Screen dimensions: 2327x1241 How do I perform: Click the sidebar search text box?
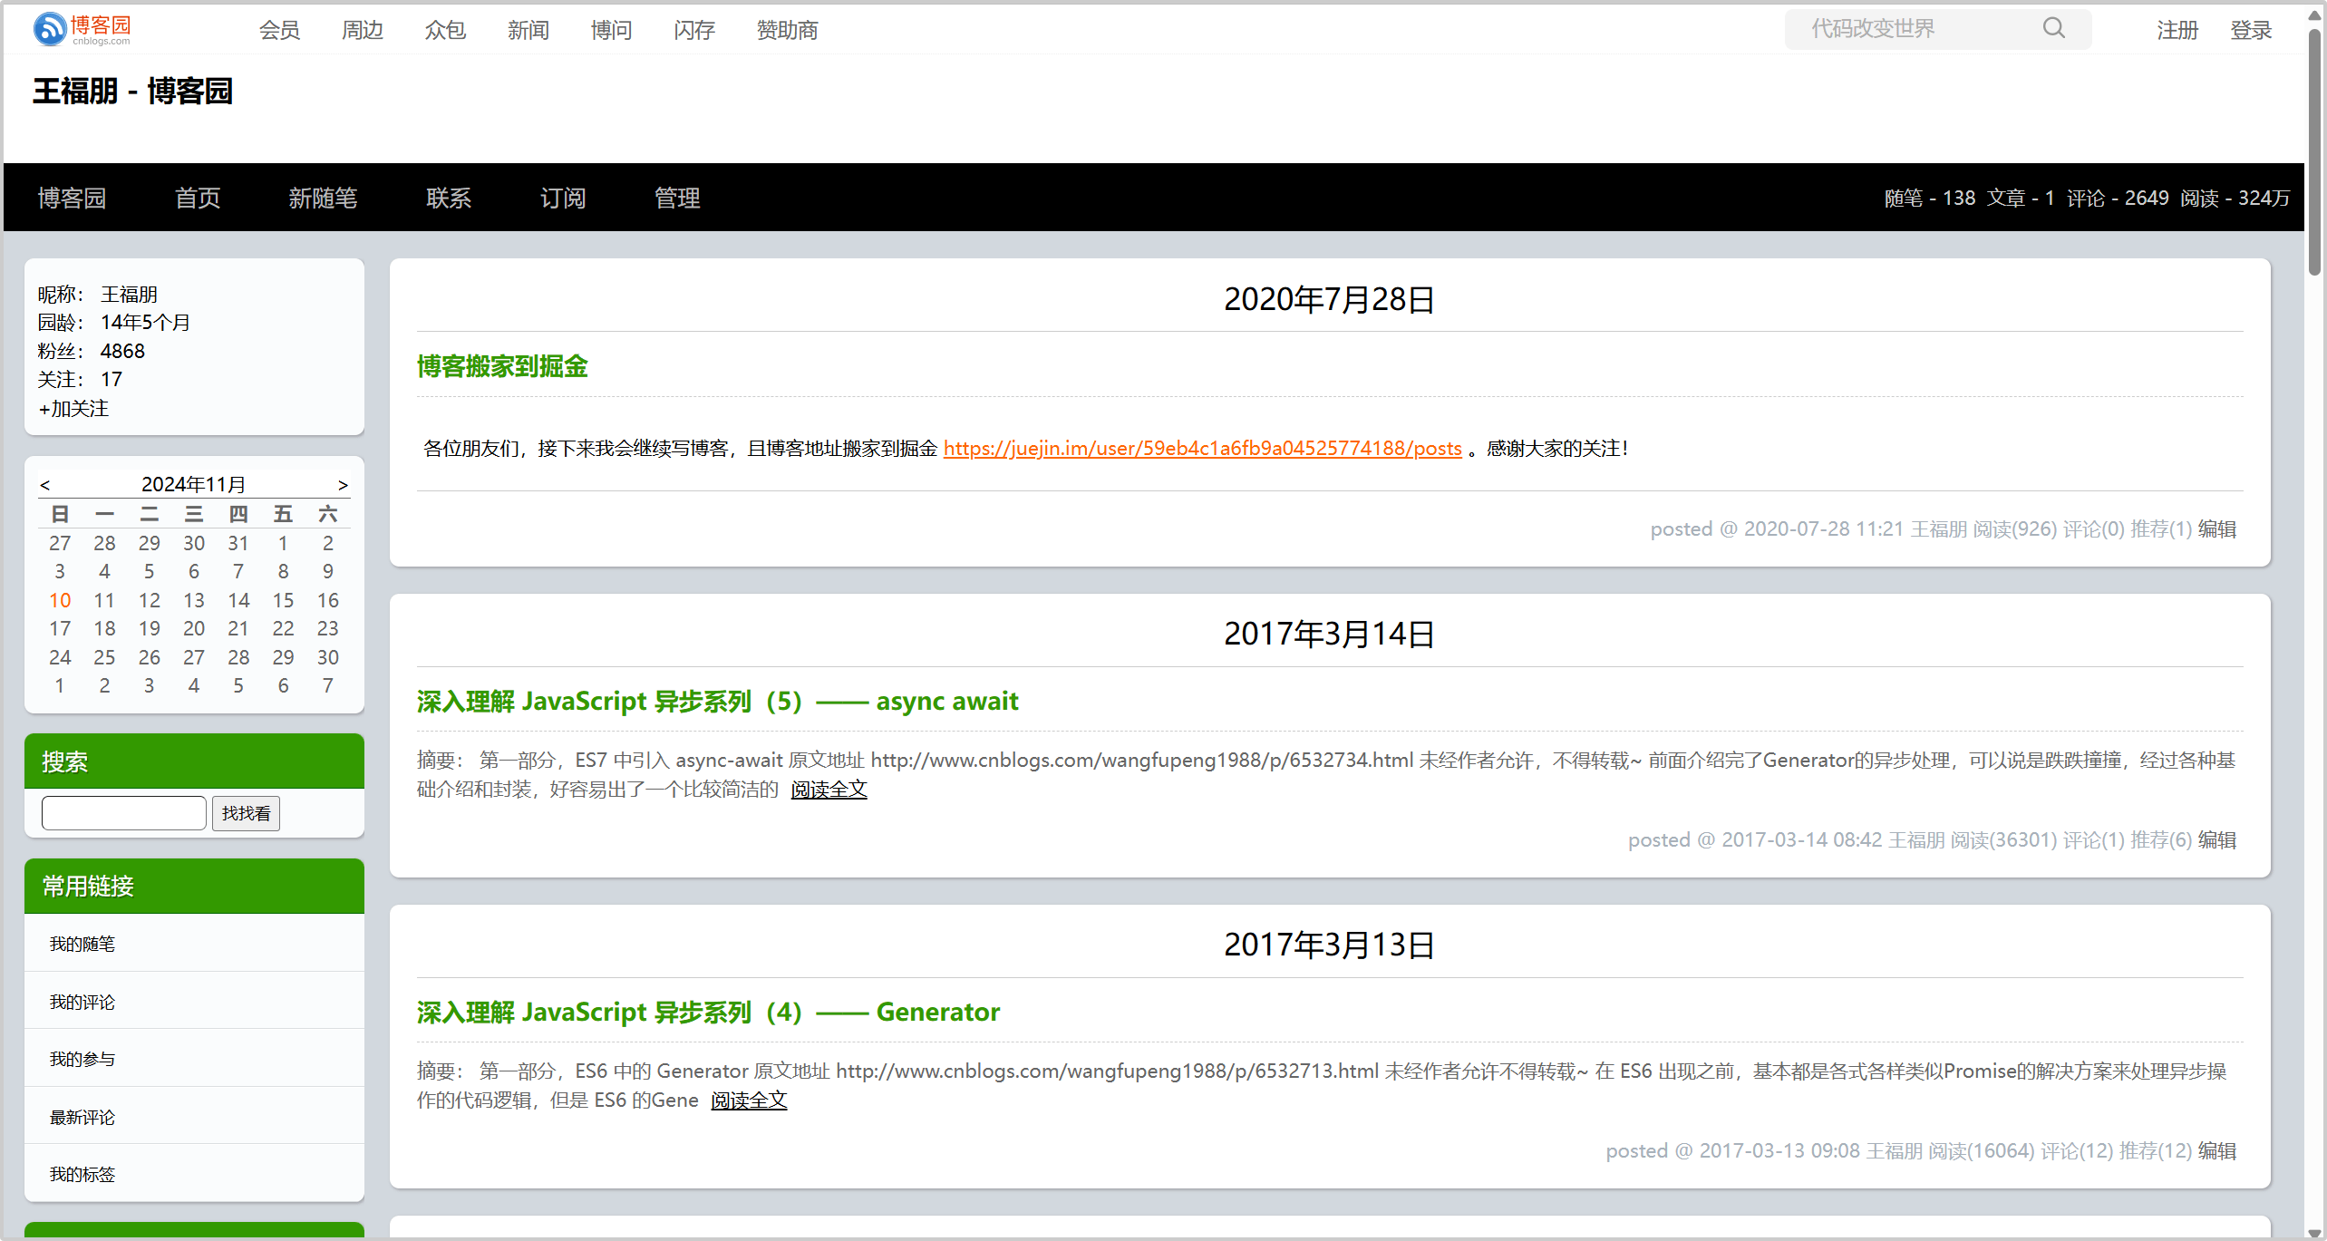click(124, 813)
